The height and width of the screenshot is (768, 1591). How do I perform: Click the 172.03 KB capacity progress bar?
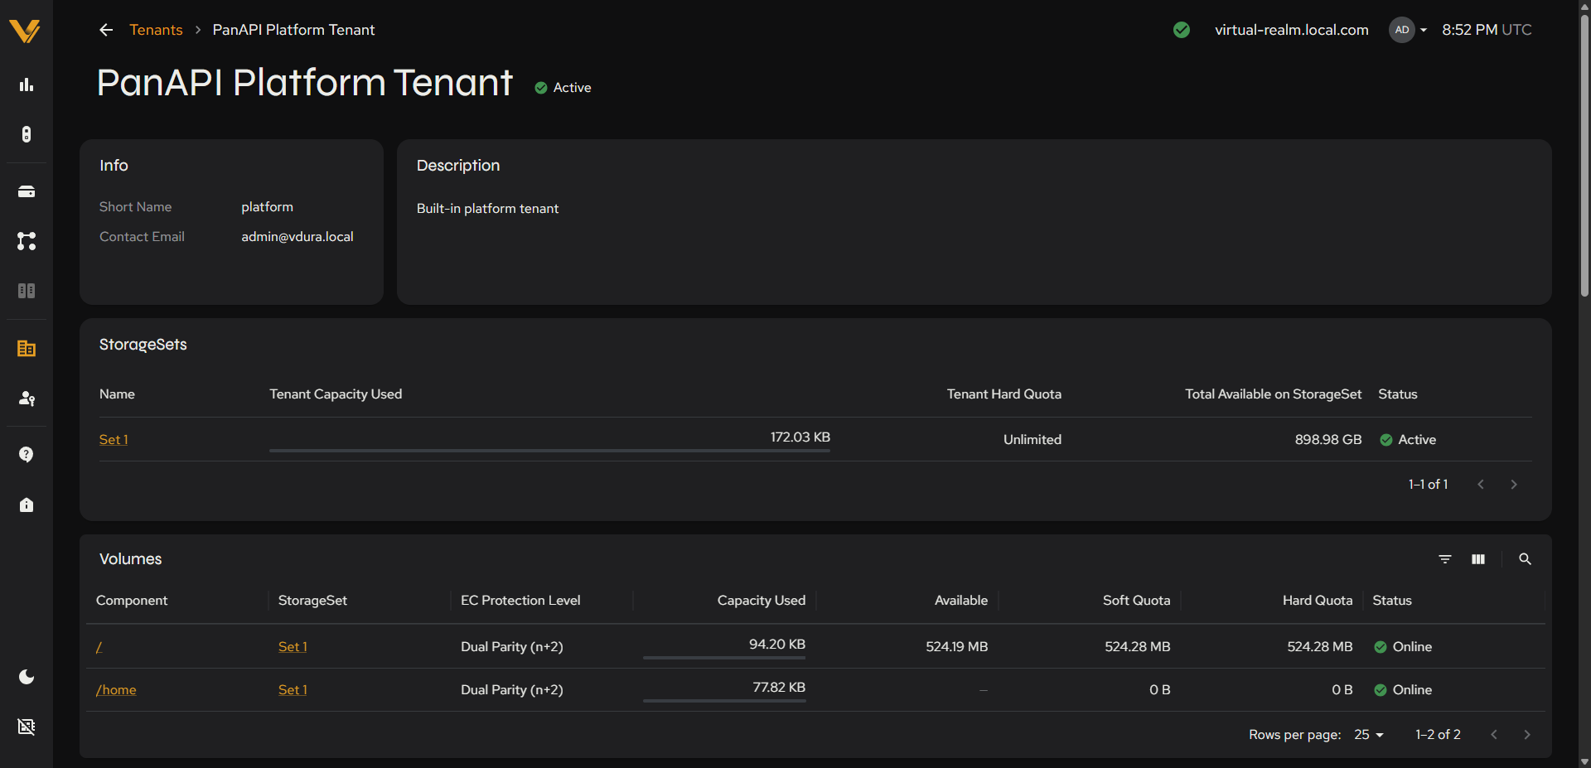click(549, 451)
